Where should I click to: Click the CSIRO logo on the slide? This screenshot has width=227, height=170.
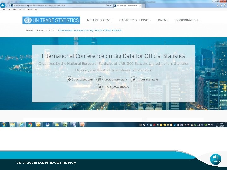pos(216,159)
